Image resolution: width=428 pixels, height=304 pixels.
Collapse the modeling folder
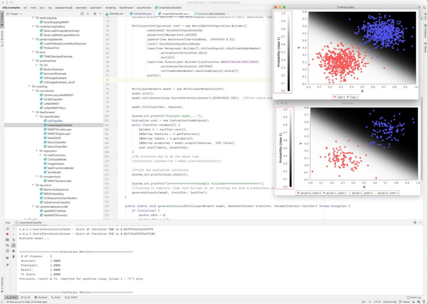click(x=29, y=86)
